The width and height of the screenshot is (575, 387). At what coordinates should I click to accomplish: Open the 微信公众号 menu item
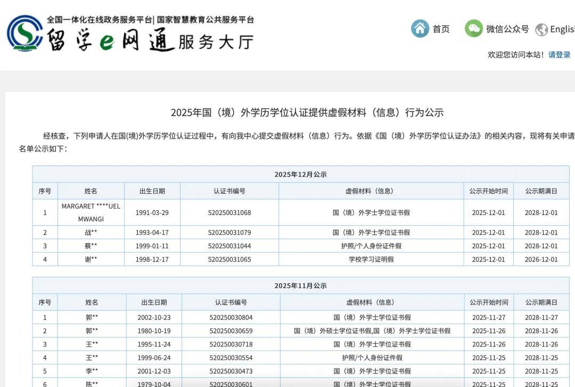[507, 29]
